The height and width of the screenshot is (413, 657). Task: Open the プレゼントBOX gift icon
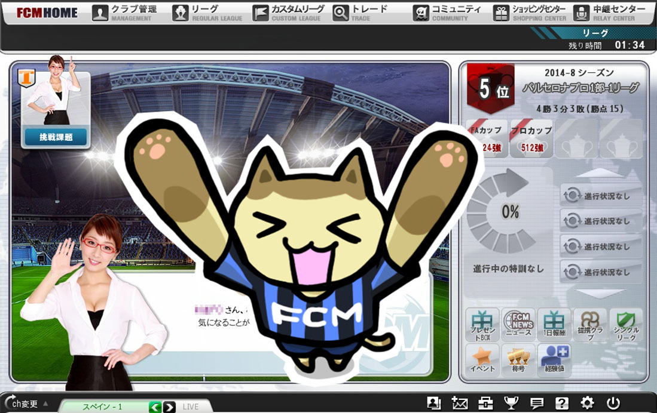482,325
